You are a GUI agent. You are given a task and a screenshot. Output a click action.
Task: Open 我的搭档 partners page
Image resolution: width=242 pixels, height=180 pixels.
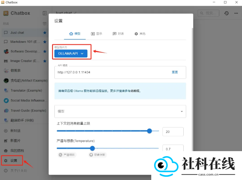(17, 151)
